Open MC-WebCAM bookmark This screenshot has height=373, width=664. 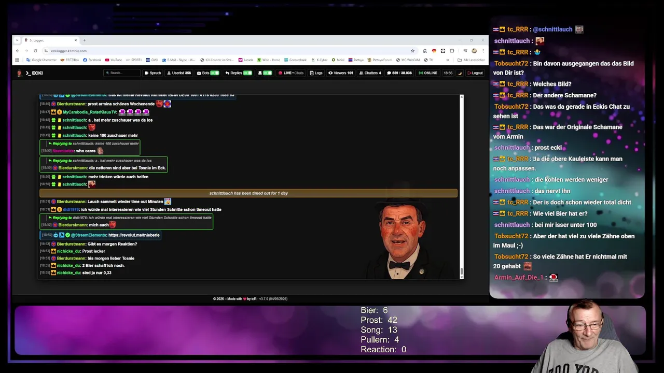pyautogui.click(x=408, y=60)
